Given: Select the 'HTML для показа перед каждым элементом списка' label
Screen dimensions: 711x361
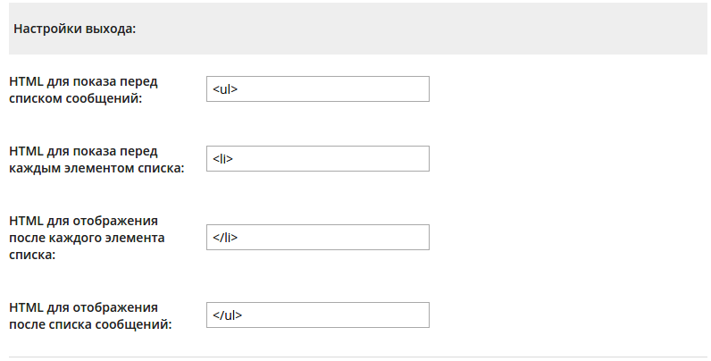Looking at the screenshot, I should [x=96, y=159].
